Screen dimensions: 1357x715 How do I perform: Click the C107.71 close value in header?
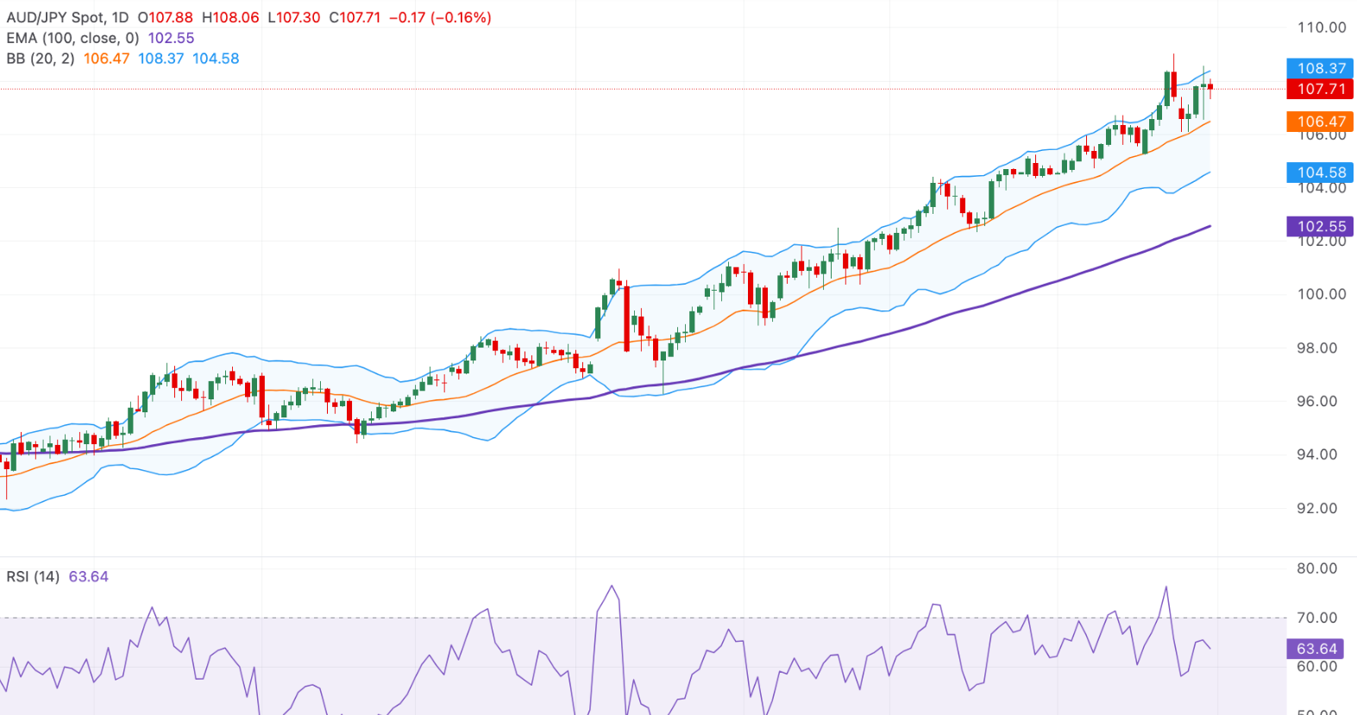coord(355,17)
